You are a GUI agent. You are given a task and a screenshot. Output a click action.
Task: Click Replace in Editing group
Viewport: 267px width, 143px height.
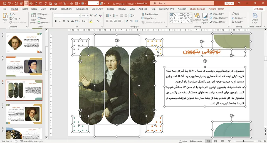click(237, 18)
